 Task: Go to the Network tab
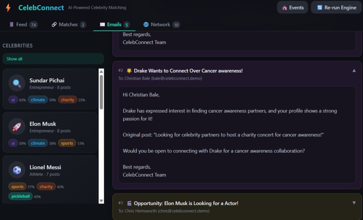(162, 24)
